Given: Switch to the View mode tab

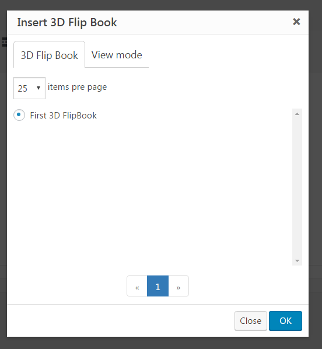Looking at the screenshot, I should [117, 55].
